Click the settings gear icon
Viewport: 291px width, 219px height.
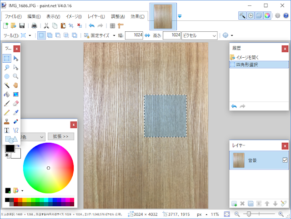coord(277,15)
